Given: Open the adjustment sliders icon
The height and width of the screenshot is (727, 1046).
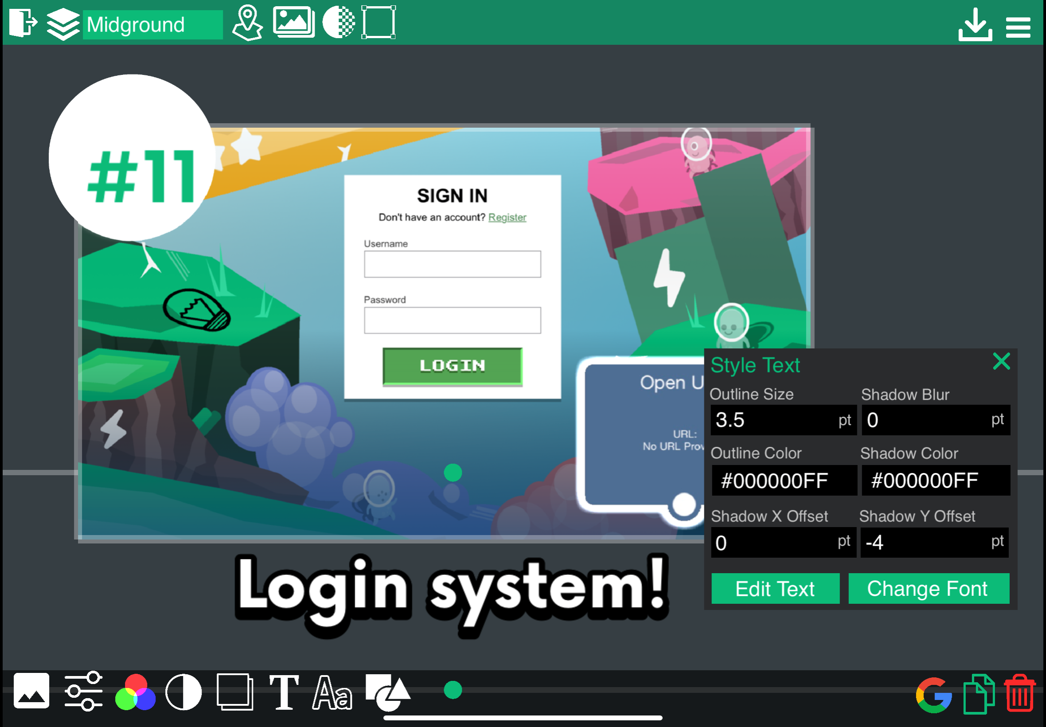Looking at the screenshot, I should pyautogui.click(x=83, y=692).
